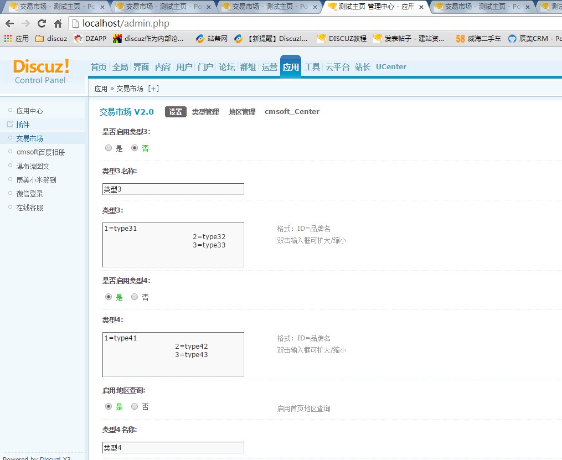562x460 pixels.
Task: Close the 测试主页 管理中心 browser tab
Action: [421, 7]
